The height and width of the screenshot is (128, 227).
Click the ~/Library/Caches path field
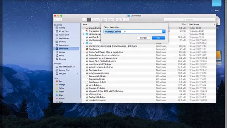pyautogui.click(x=133, y=32)
